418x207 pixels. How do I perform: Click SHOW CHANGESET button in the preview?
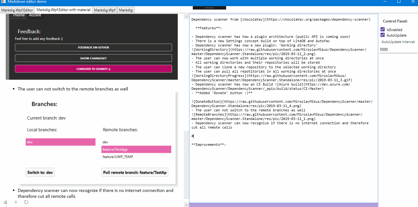(x=93, y=58)
